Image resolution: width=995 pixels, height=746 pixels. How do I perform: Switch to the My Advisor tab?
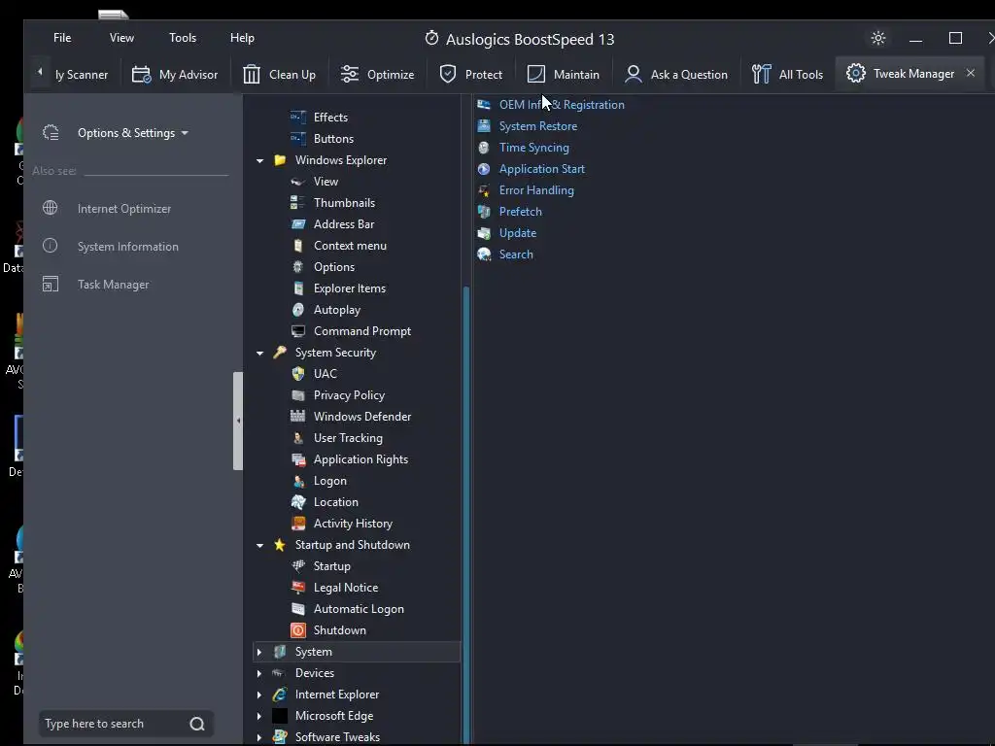175,74
